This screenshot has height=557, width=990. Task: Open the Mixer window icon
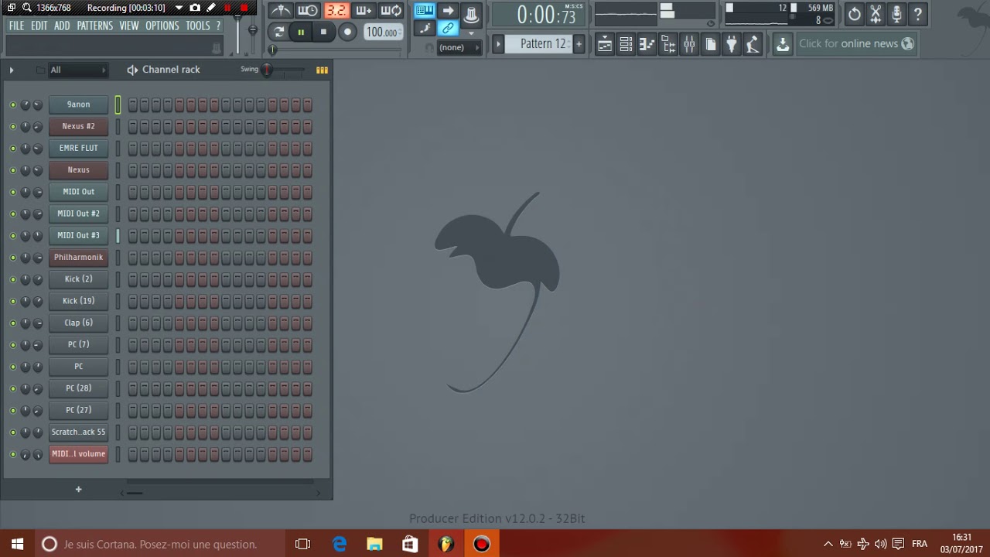pyautogui.click(x=689, y=44)
